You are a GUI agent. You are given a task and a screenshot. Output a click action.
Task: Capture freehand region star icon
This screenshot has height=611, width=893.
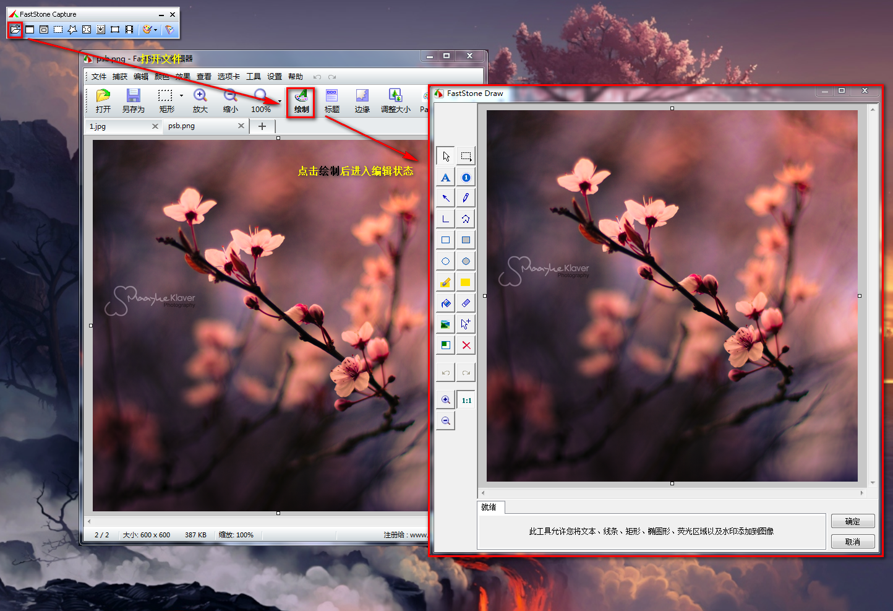[72, 29]
